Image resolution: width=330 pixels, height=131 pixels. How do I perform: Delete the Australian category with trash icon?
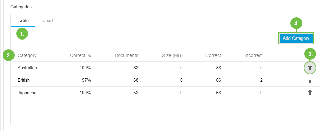310,68
